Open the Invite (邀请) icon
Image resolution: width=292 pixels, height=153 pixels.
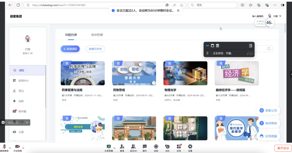click(x=122, y=147)
